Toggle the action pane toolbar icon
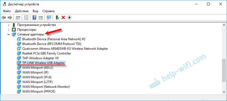The image size is (227, 101). coord(41,18)
